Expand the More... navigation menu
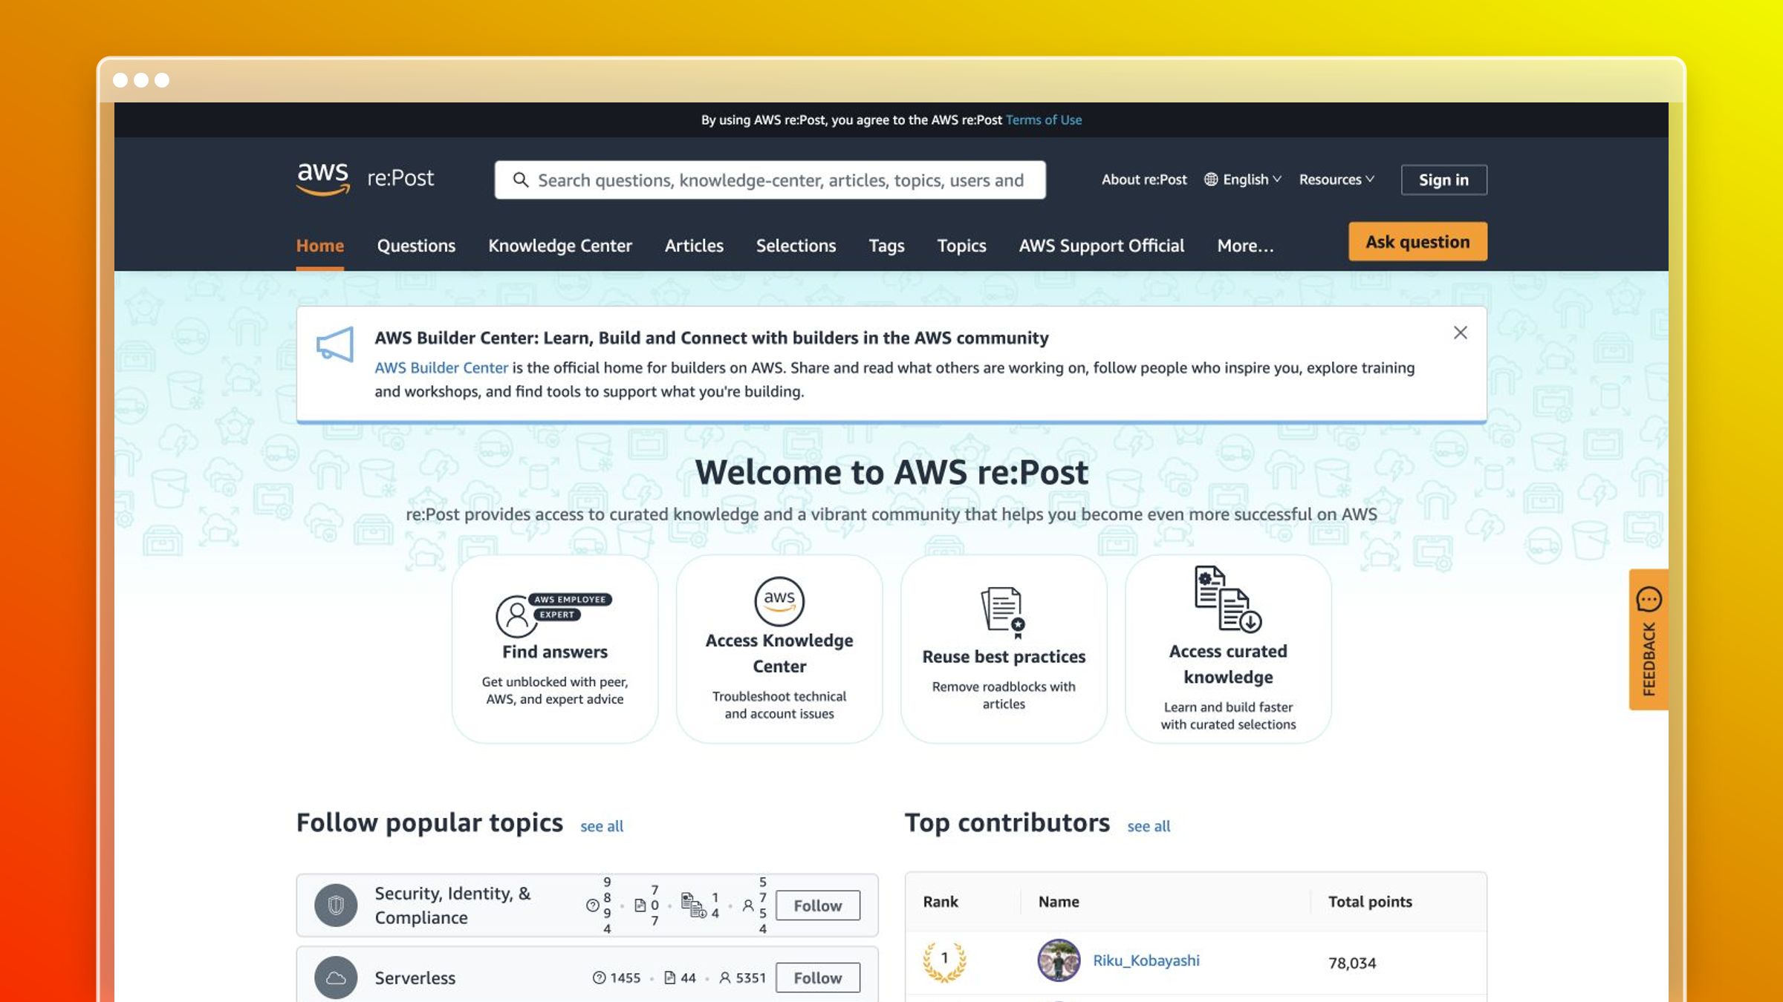Screen dimensions: 1783x1002 point(1245,246)
